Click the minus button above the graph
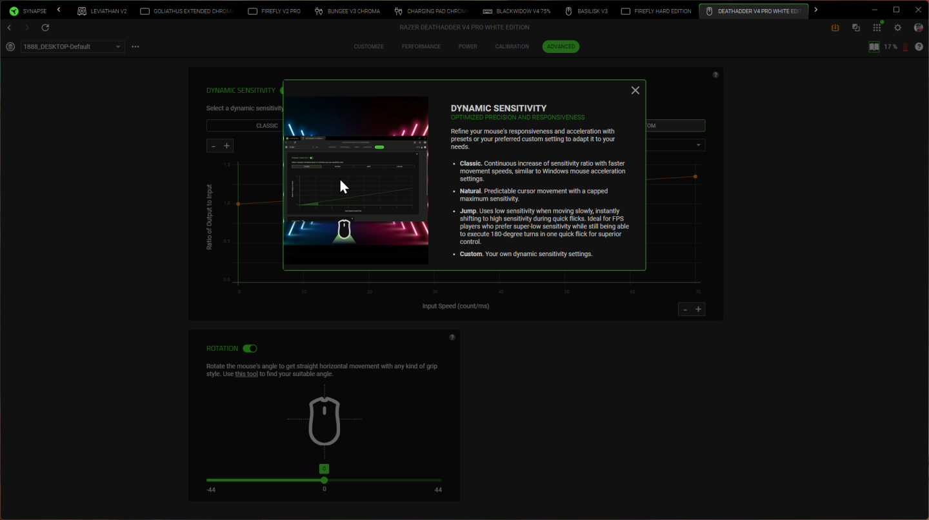929x520 pixels. [x=214, y=146]
